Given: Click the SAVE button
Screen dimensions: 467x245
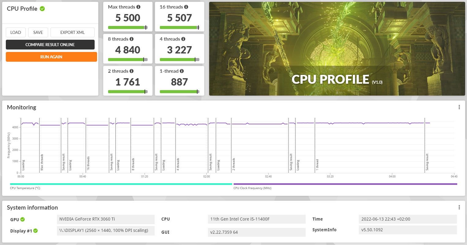Looking at the screenshot, I should click(x=38, y=32).
